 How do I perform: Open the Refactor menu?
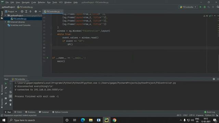click(41, 2)
